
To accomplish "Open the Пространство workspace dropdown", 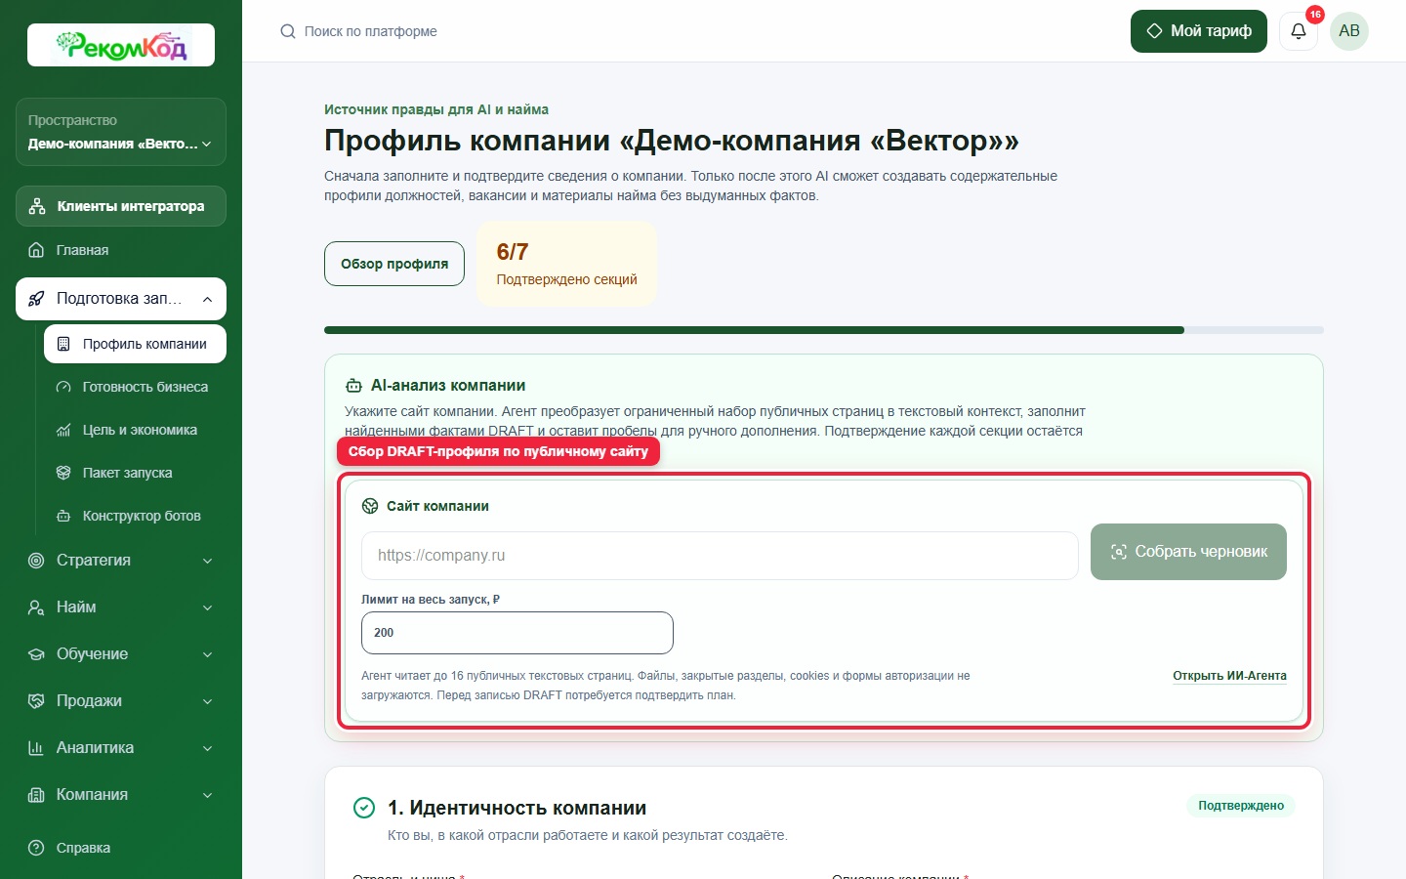I will pyautogui.click(x=121, y=132).
